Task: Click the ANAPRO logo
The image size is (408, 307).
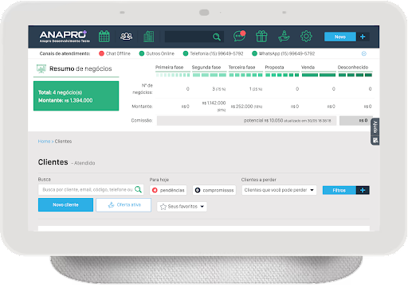Action: click(x=64, y=37)
